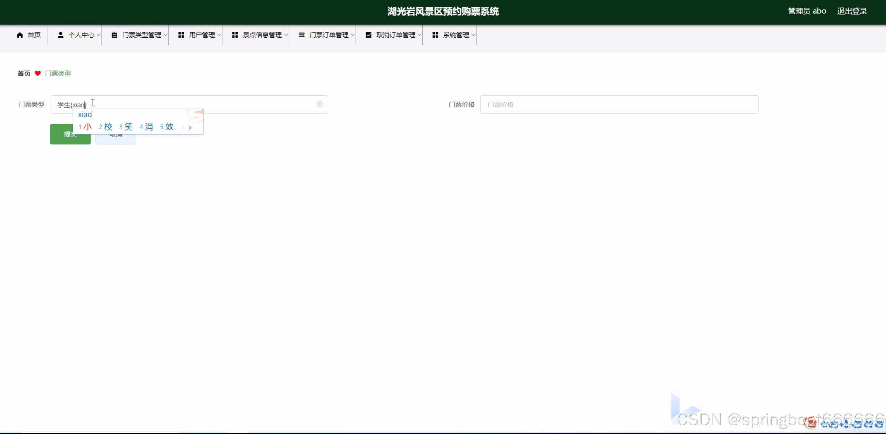The image size is (886, 434).
Task: Click the grid icon beside 景点信息管理
Action: click(235, 35)
